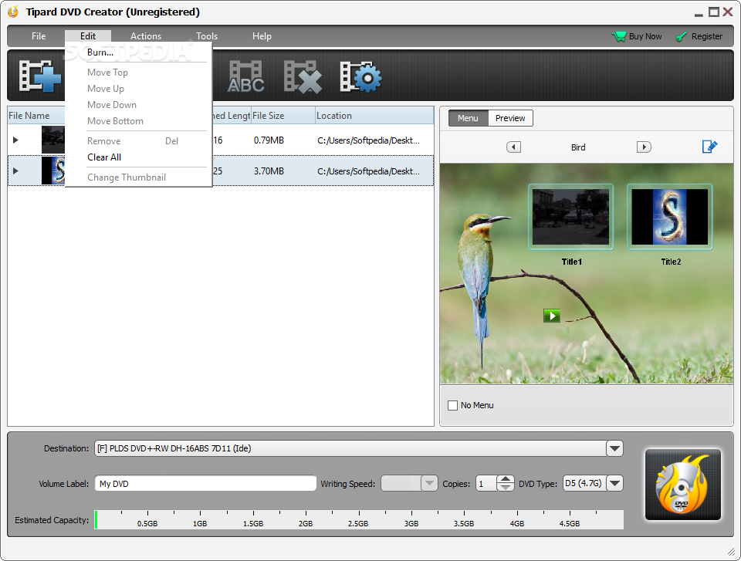The width and height of the screenshot is (741, 561).
Task: Open the Writing Speed dropdown
Action: point(429,484)
